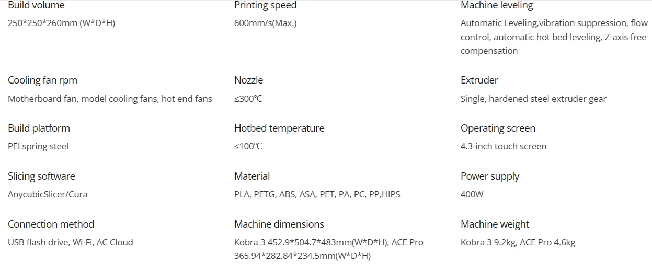Click the Cooling fan rpm heading

tap(42, 80)
